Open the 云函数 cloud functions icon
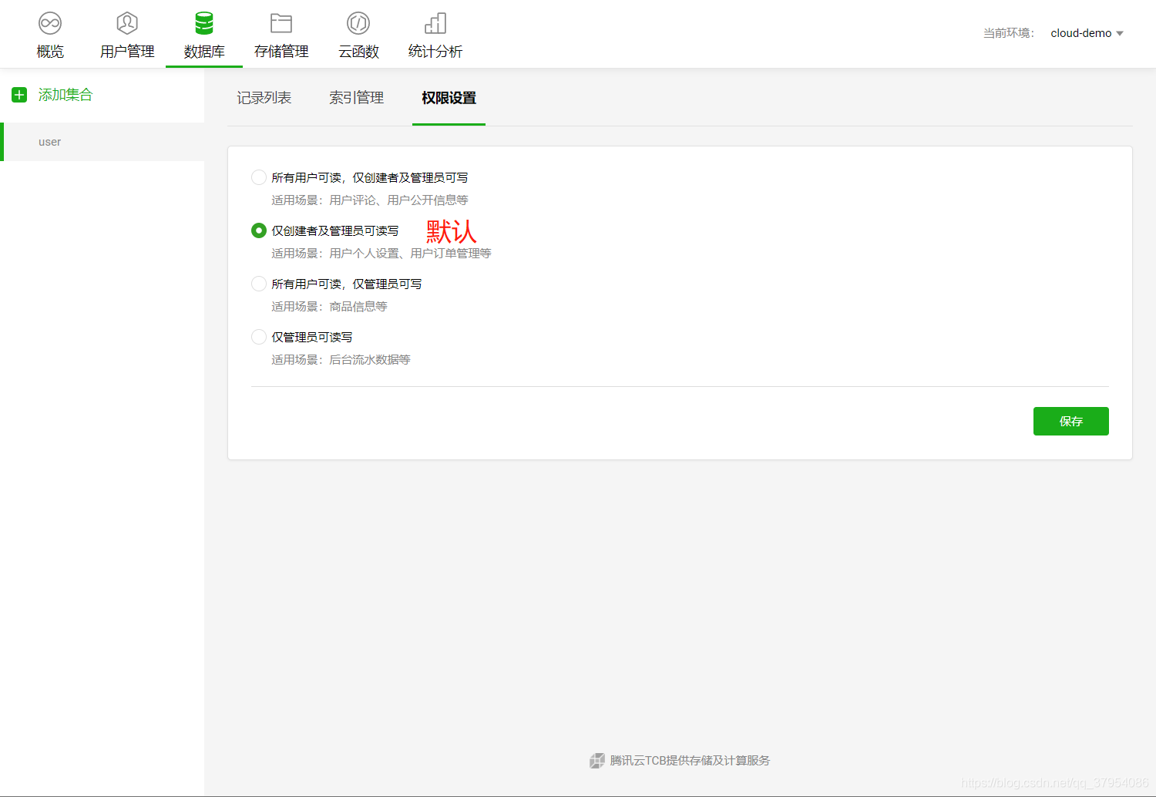The height and width of the screenshot is (797, 1156). pos(358,23)
